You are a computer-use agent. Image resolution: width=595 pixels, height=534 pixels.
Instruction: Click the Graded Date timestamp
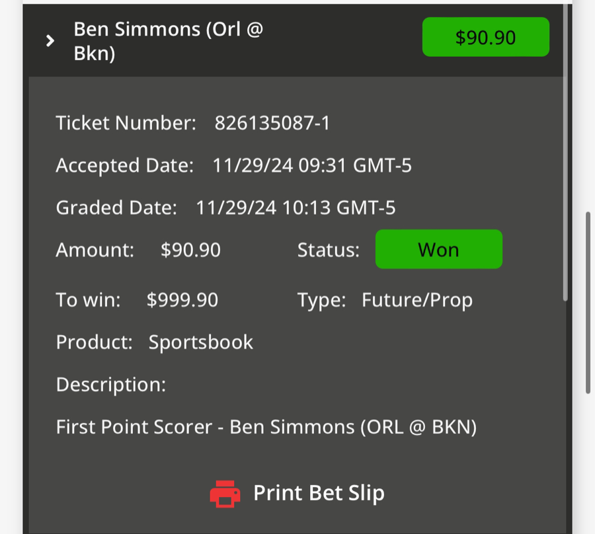coord(296,207)
